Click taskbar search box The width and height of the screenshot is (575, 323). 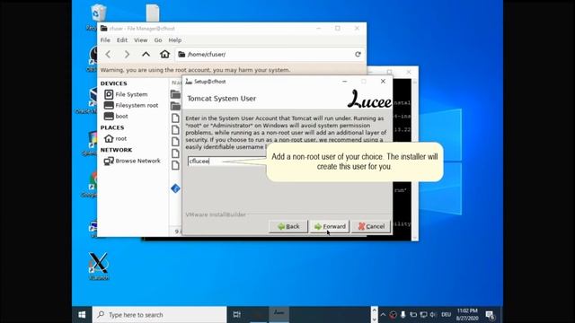(x=160, y=315)
